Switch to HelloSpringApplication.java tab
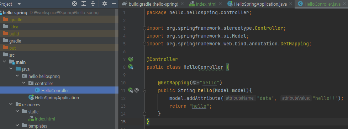Image resolution: width=348 pixels, height=129 pixels. point(260,4)
